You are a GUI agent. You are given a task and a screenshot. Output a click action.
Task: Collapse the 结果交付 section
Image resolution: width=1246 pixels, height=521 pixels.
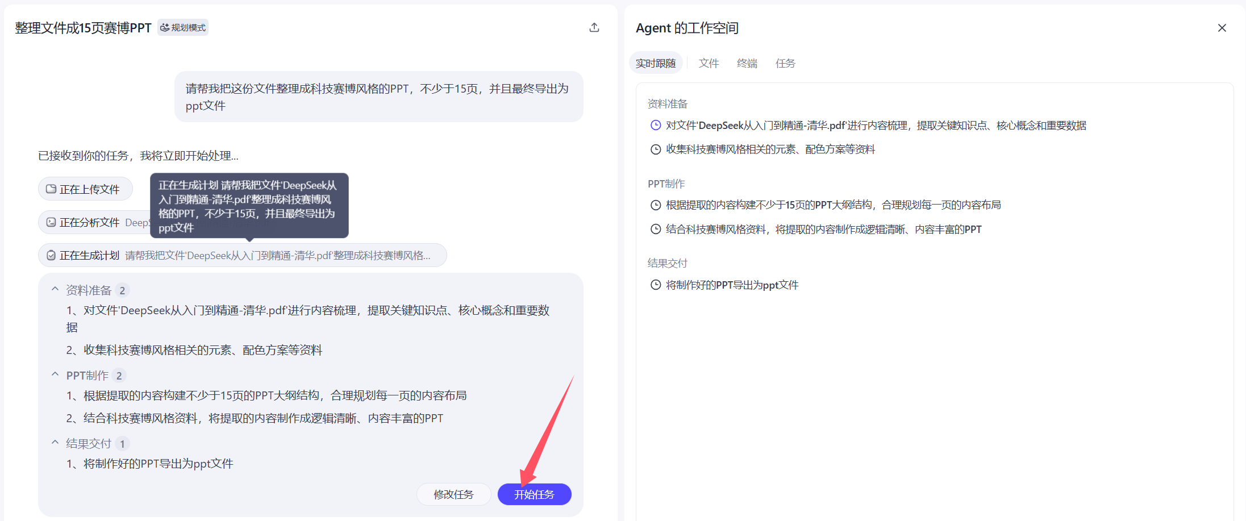pyautogui.click(x=55, y=443)
